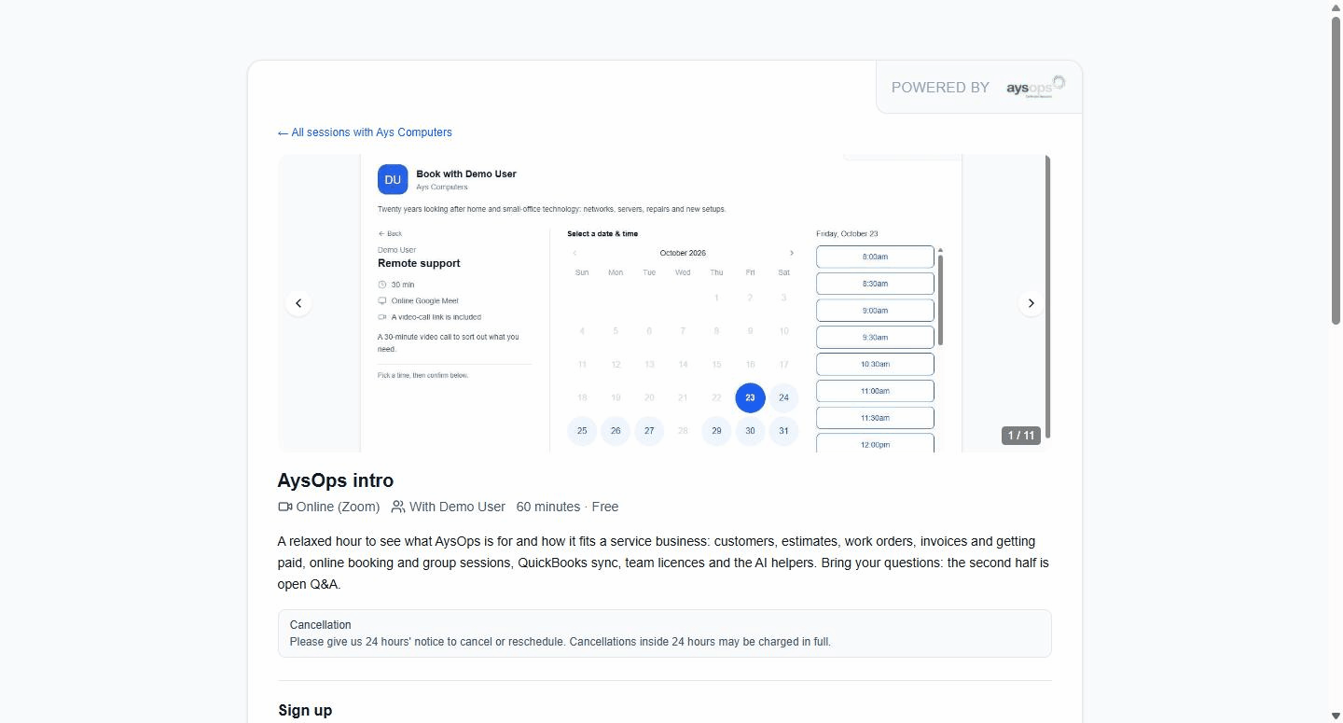Click the 'Cancellation' box title
Screen dimensions: 1343x723
(321, 625)
